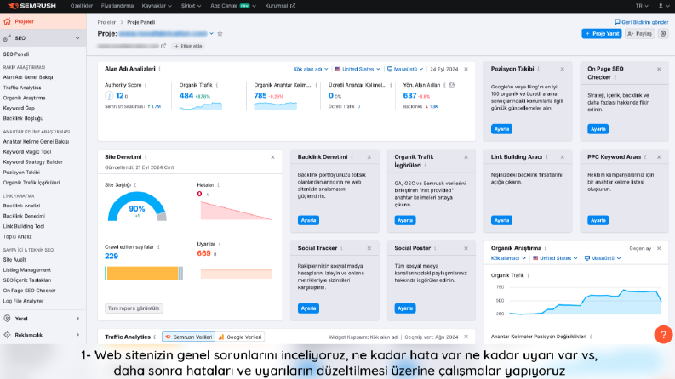Click the Uyarılar pink trend bar

pyautogui.click(x=236, y=274)
